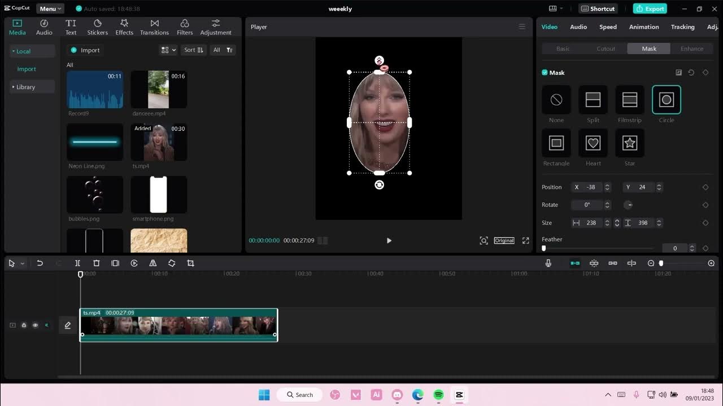Click the timeline zoom slider handle
The height and width of the screenshot is (406, 723).
[661, 263]
